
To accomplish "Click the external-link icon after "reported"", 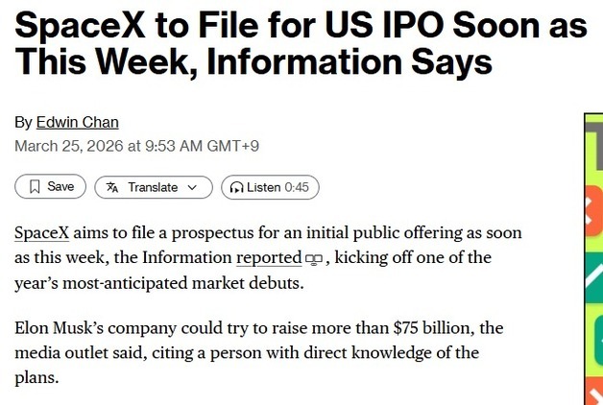I will click(313, 259).
